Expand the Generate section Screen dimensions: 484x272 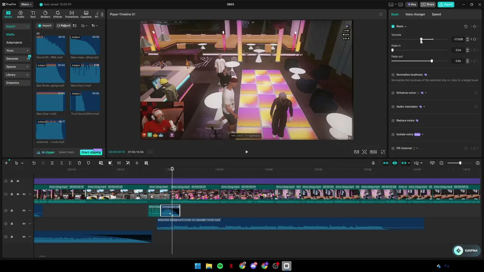point(17,59)
